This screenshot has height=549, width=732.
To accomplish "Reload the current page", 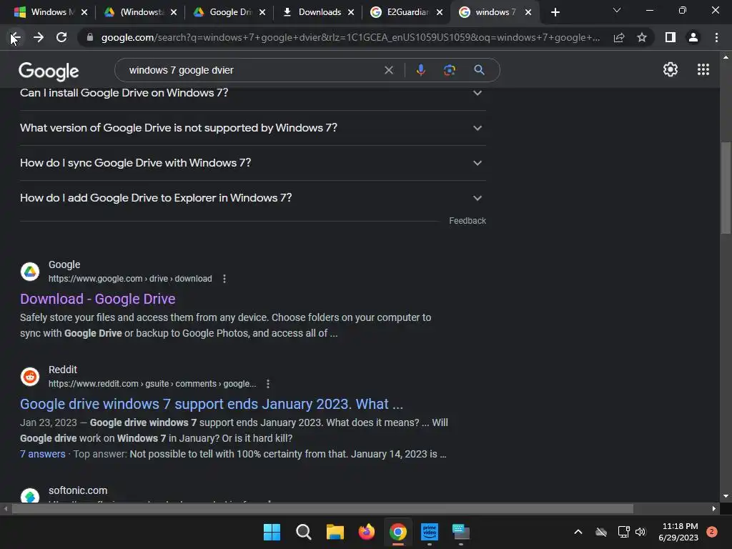I will (x=61, y=37).
